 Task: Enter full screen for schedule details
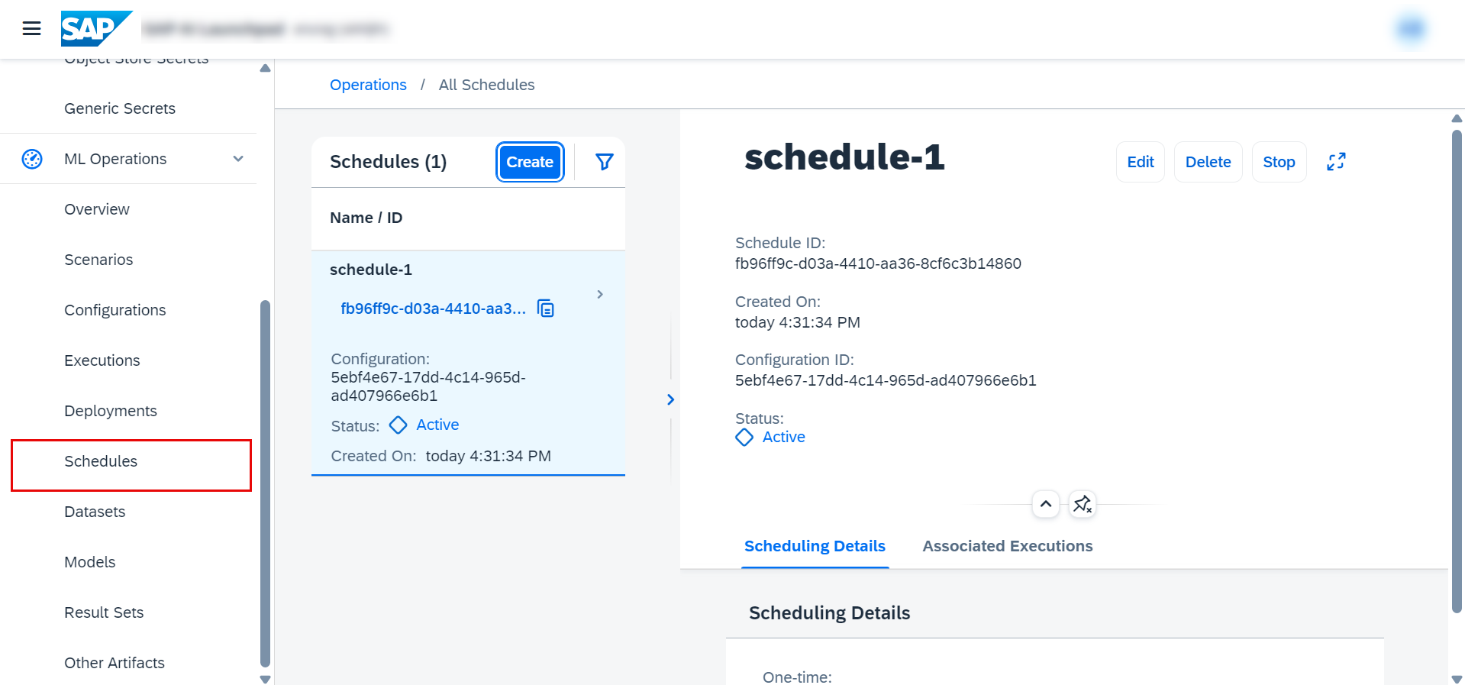(x=1336, y=162)
